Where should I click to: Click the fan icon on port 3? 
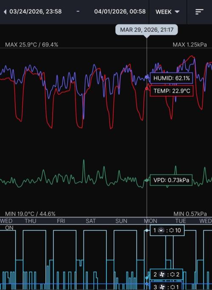[162, 287]
